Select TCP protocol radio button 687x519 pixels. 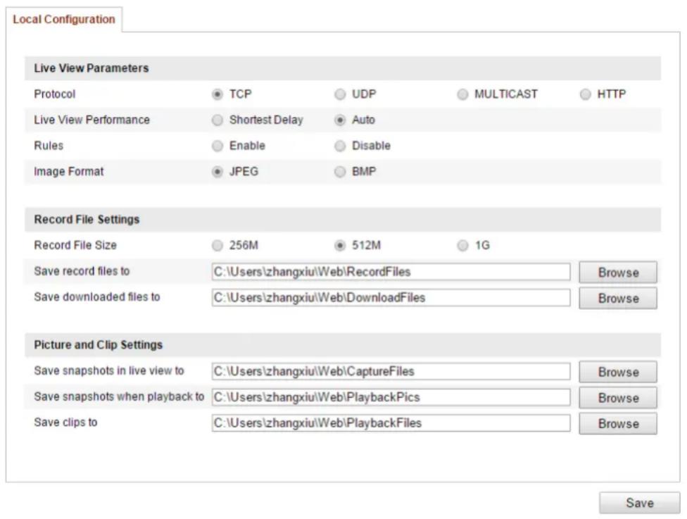pos(218,94)
